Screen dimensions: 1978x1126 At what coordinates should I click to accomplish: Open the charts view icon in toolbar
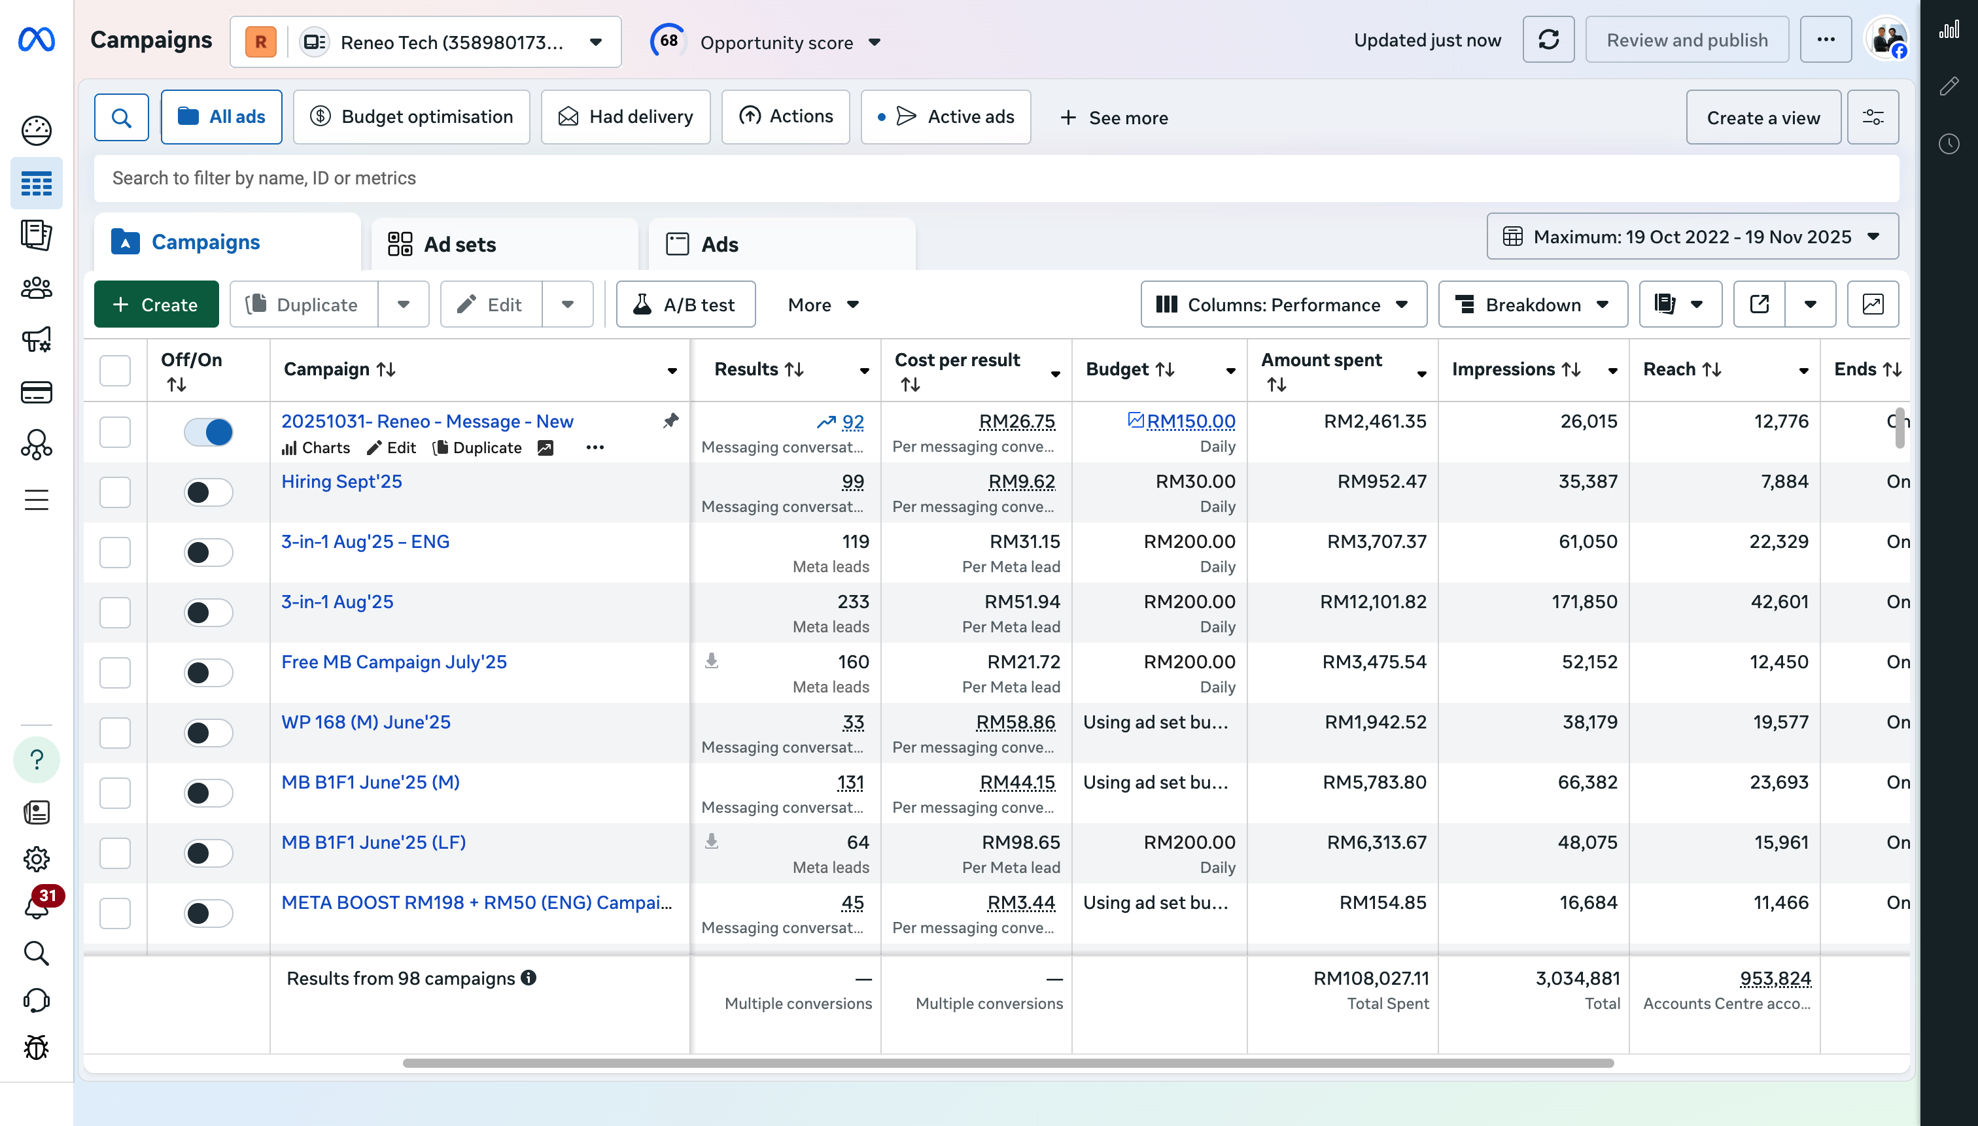pos(1873,304)
